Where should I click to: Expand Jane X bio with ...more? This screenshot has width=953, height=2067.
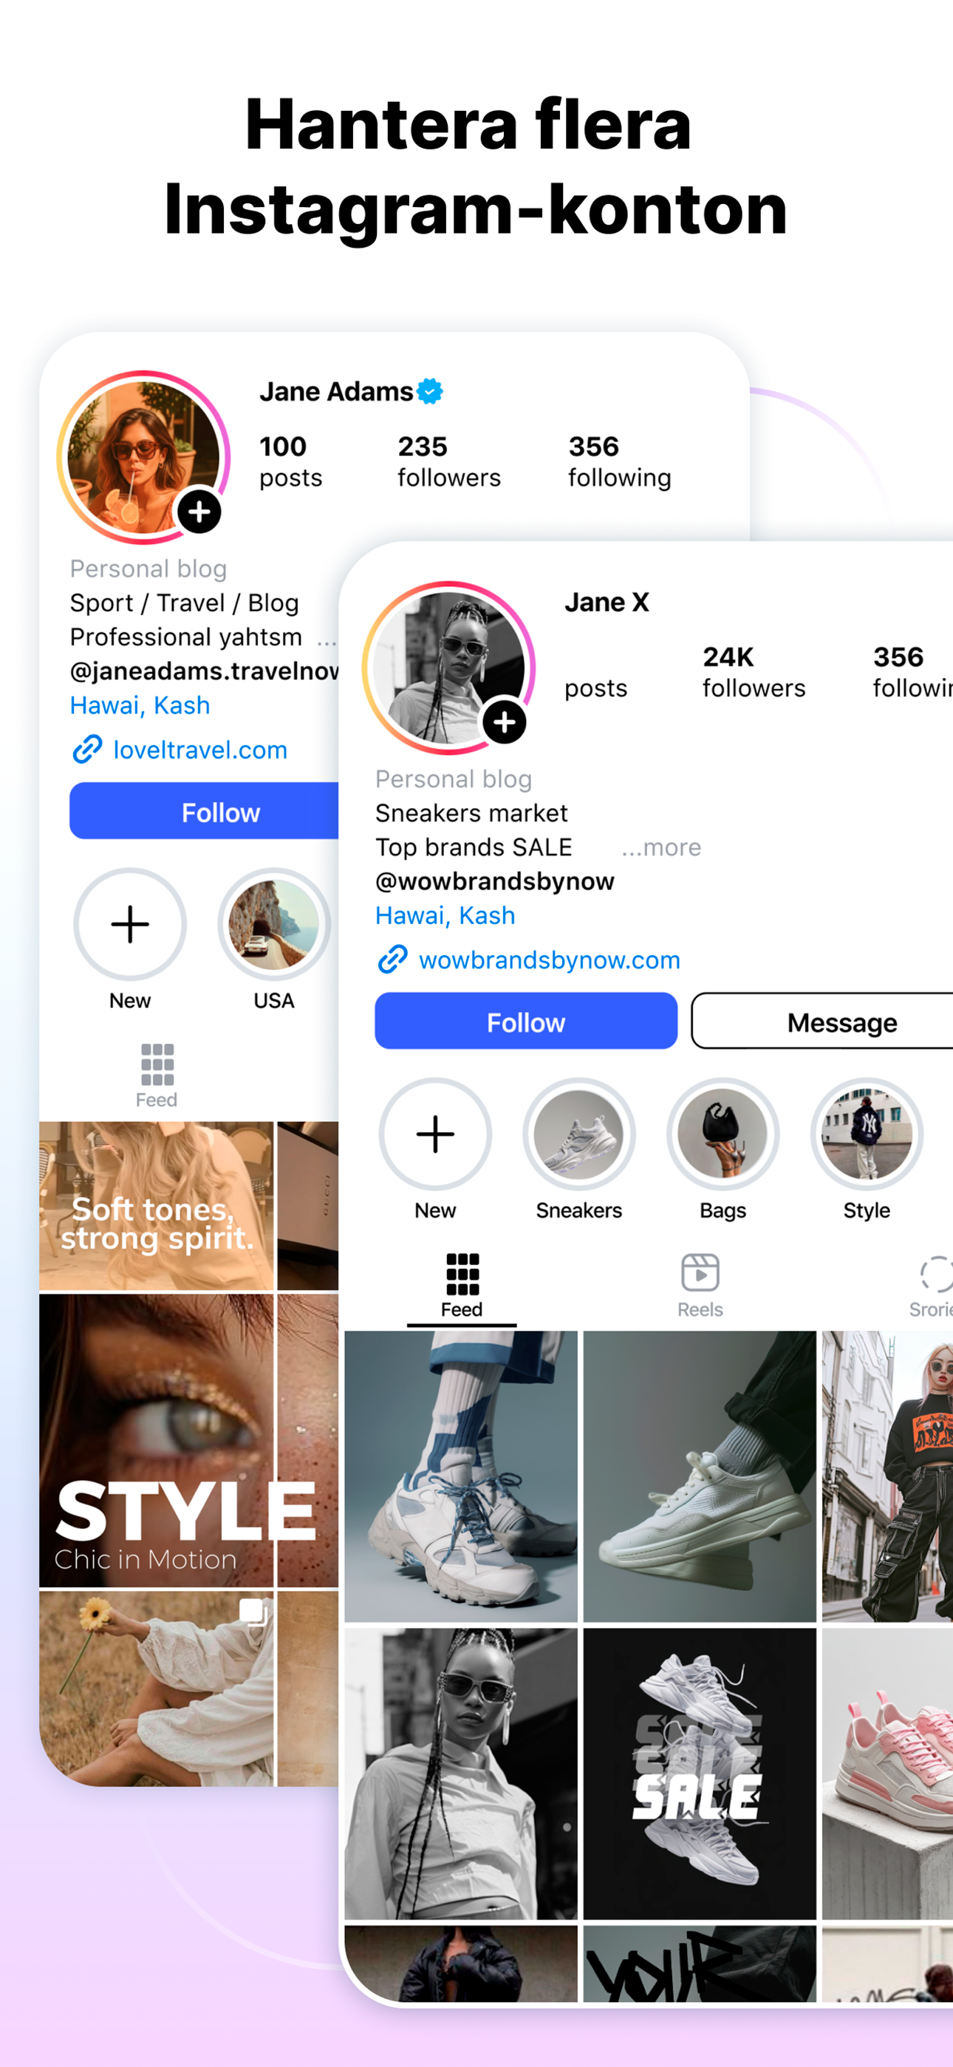[661, 846]
